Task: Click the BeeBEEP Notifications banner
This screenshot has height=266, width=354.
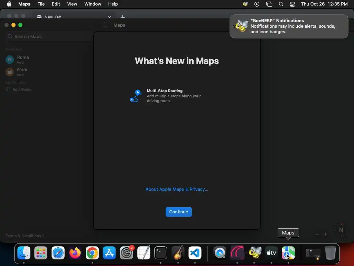Action: tap(289, 26)
